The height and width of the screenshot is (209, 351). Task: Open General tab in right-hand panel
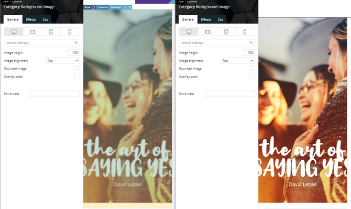pyautogui.click(x=188, y=20)
